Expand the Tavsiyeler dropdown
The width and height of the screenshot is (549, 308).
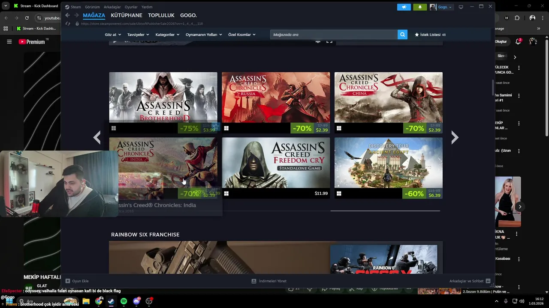click(138, 35)
